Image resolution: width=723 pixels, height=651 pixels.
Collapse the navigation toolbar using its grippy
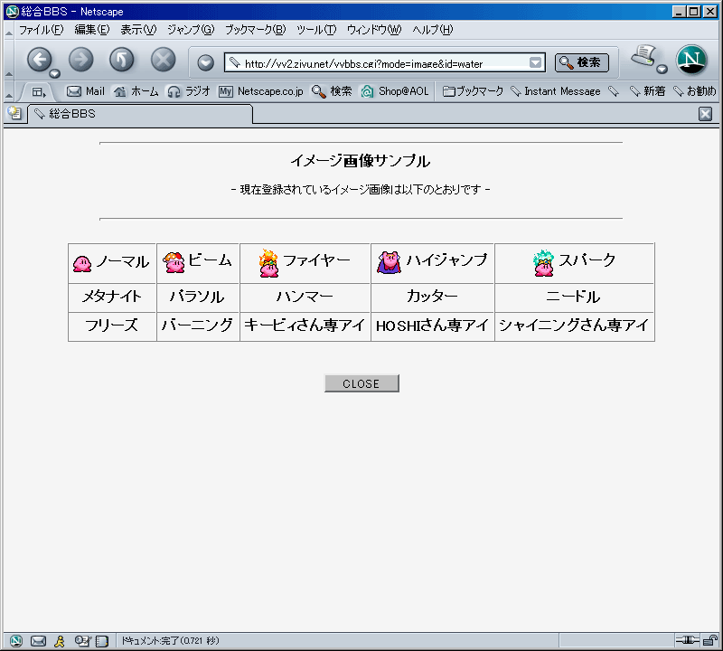click(9, 60)
